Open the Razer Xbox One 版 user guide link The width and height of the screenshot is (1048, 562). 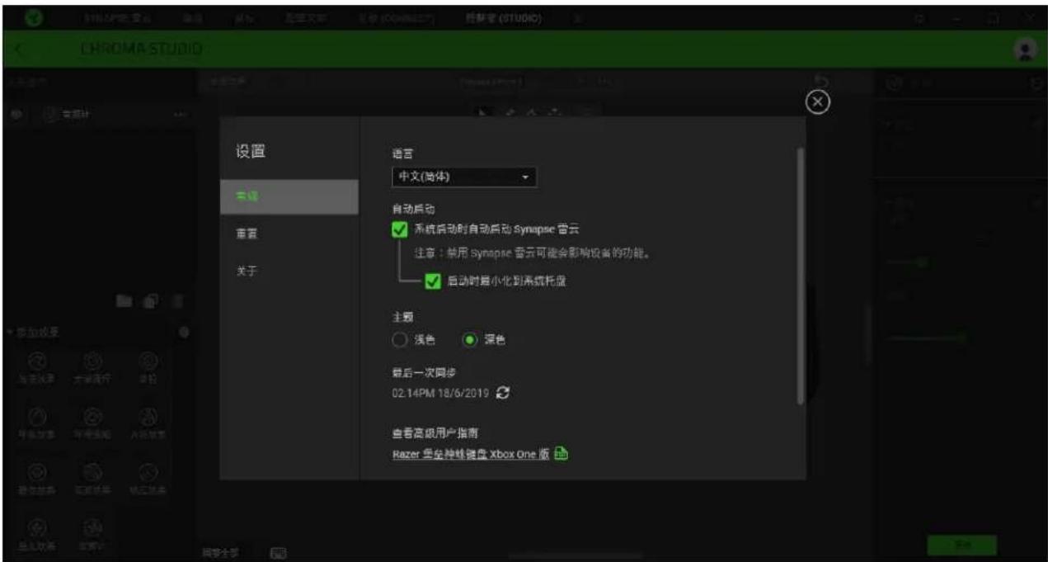pyautogui.click(x=470, y=453)
